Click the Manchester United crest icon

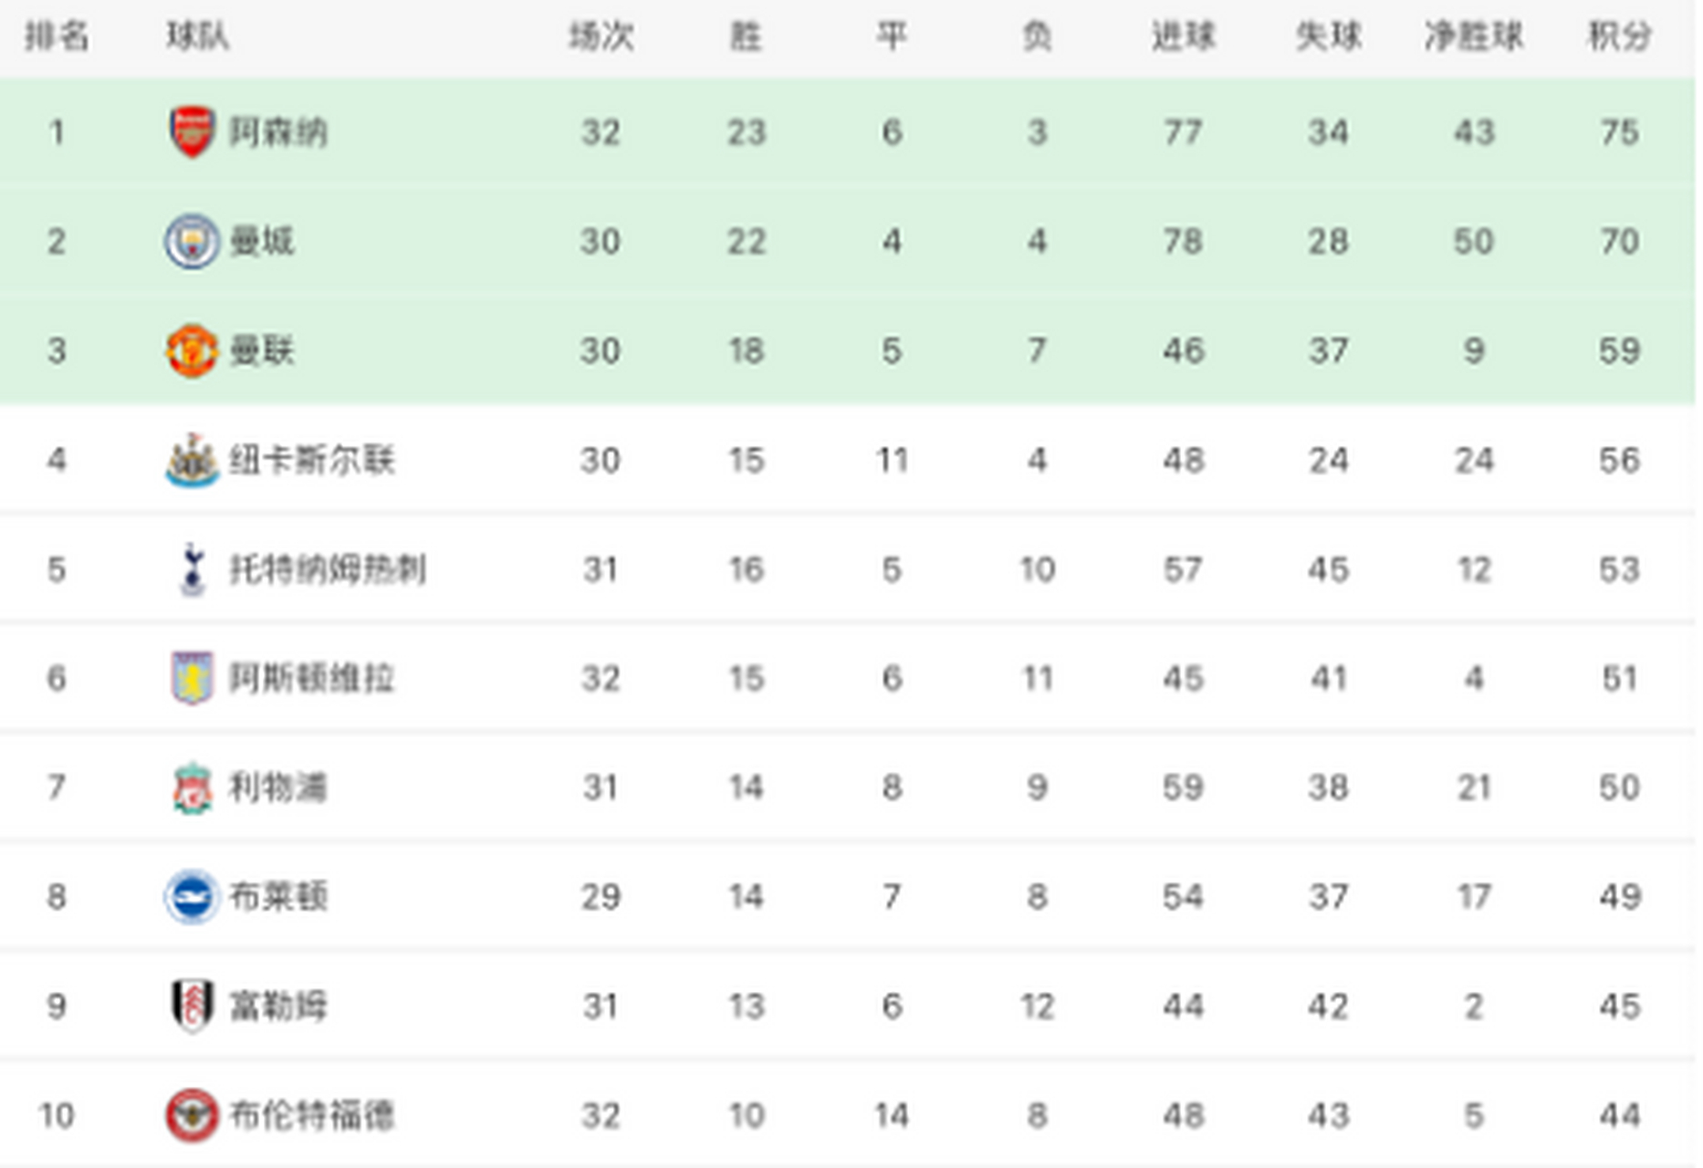tap(192, 350)
